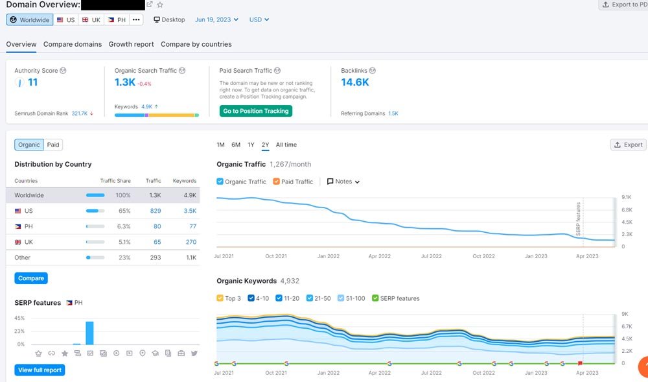Viewport: 648px width, 382px height.
Task: Click the graduation cap SERP feature icon
Action: click(156, 353)
